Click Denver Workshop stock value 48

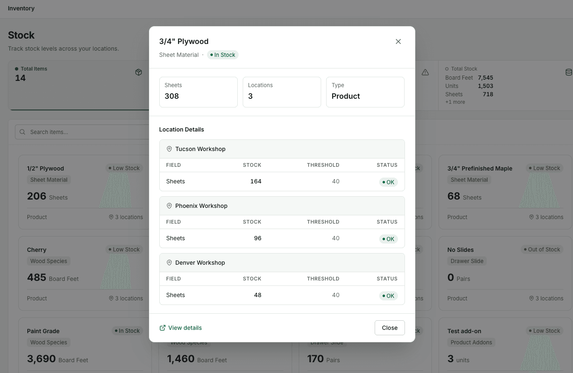click(x=258, y=295)
